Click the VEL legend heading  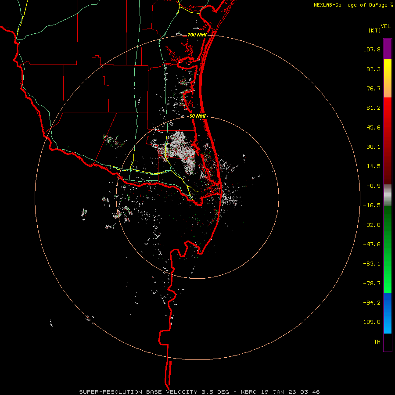point(385,26)
